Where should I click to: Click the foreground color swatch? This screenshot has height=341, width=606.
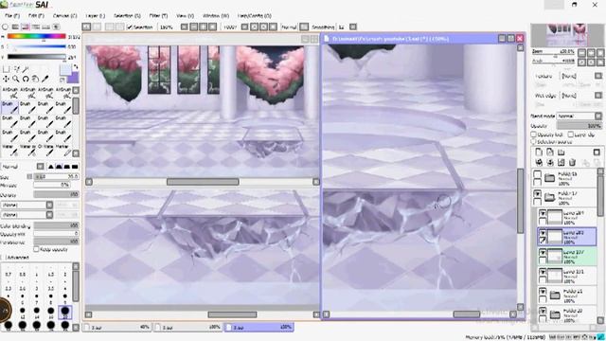click(65, 70)
